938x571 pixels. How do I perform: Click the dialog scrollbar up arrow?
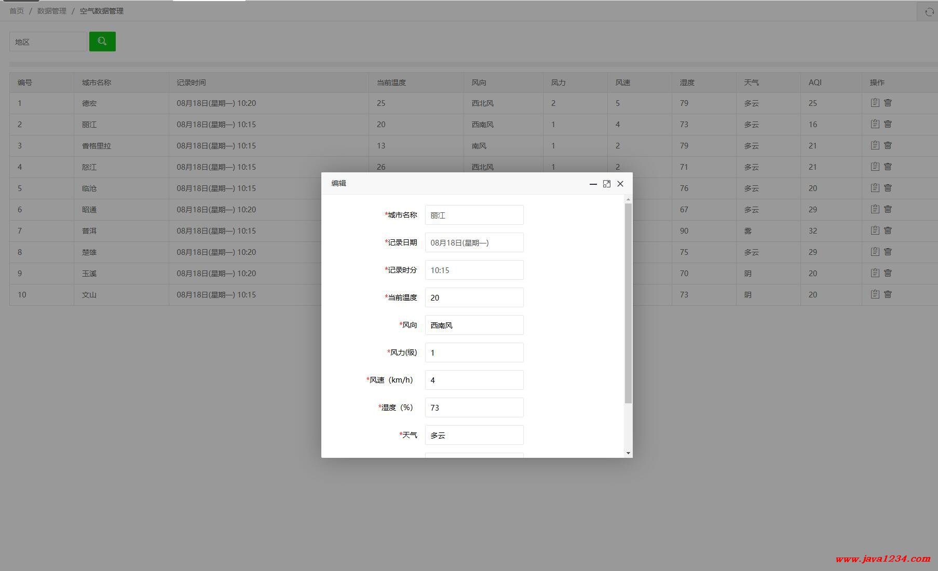[x=628, y=199]
